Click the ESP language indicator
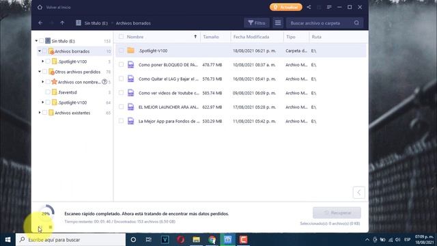 [x=408, y=240]
